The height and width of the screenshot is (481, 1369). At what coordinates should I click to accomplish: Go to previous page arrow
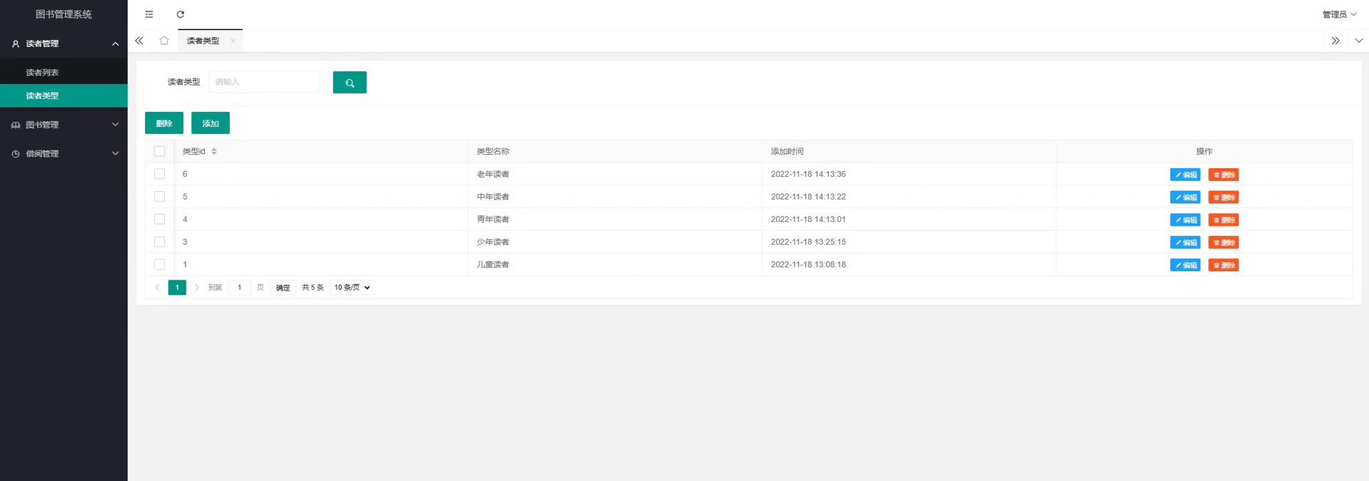point(158,288)
